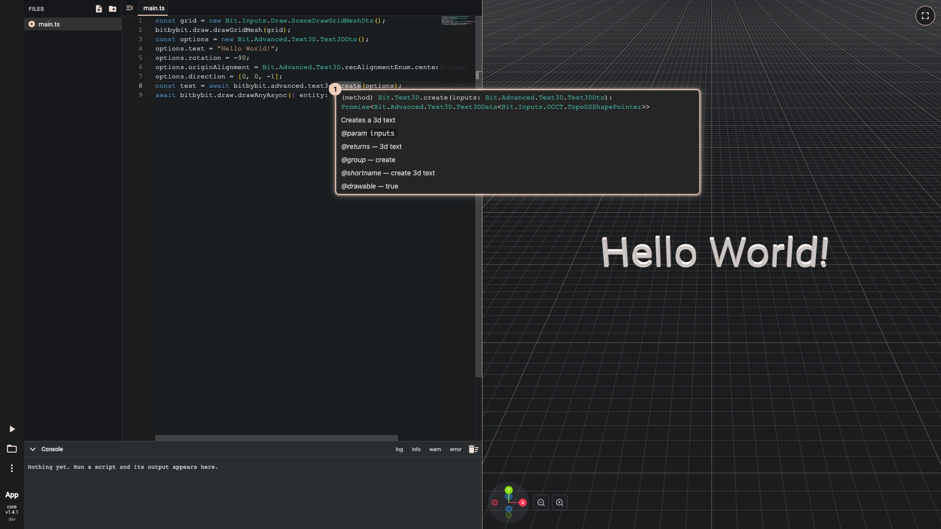Toggle the warn console filter
This screenshot has height=529, width=941.
tap(435, 449)
